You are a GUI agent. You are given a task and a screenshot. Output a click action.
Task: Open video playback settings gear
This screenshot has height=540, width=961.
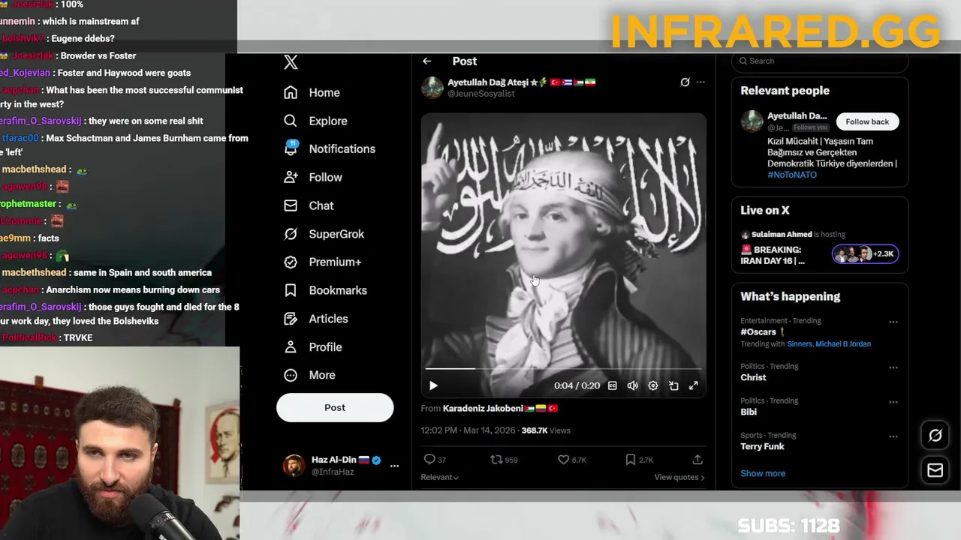point(653,385)
